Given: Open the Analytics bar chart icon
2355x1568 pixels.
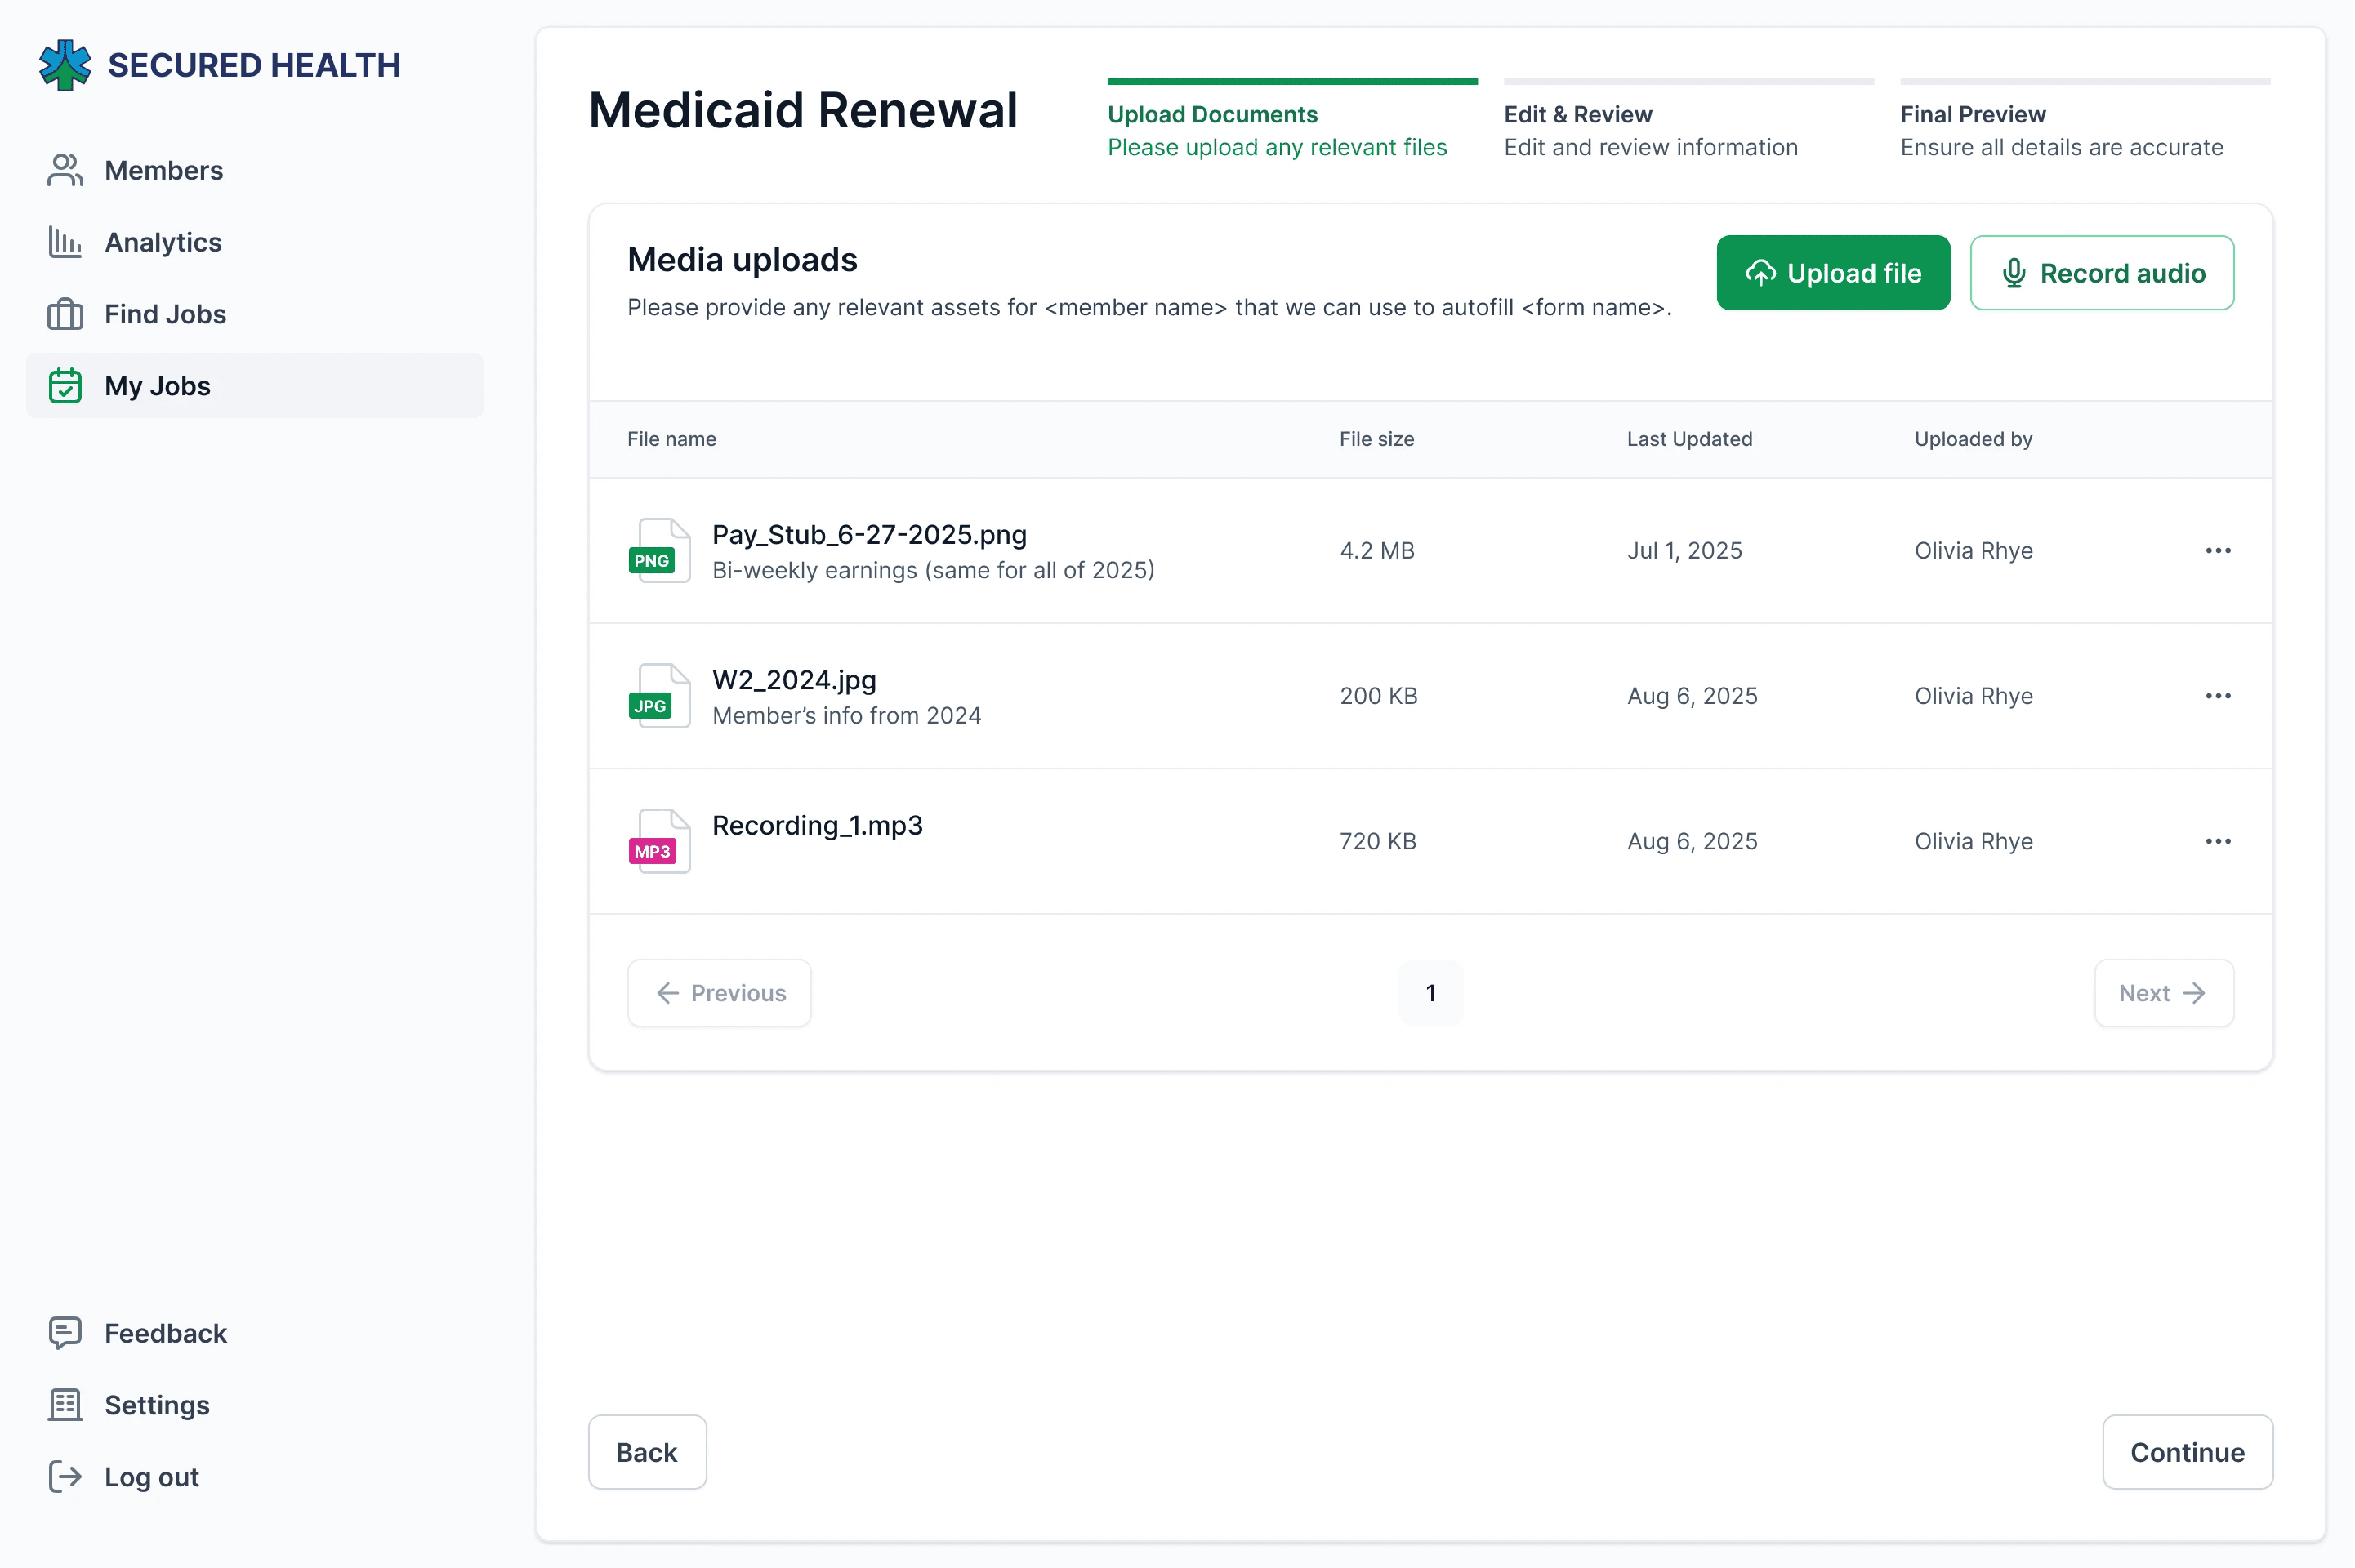Looking at the screenshot, I should [x=65, y=242].
